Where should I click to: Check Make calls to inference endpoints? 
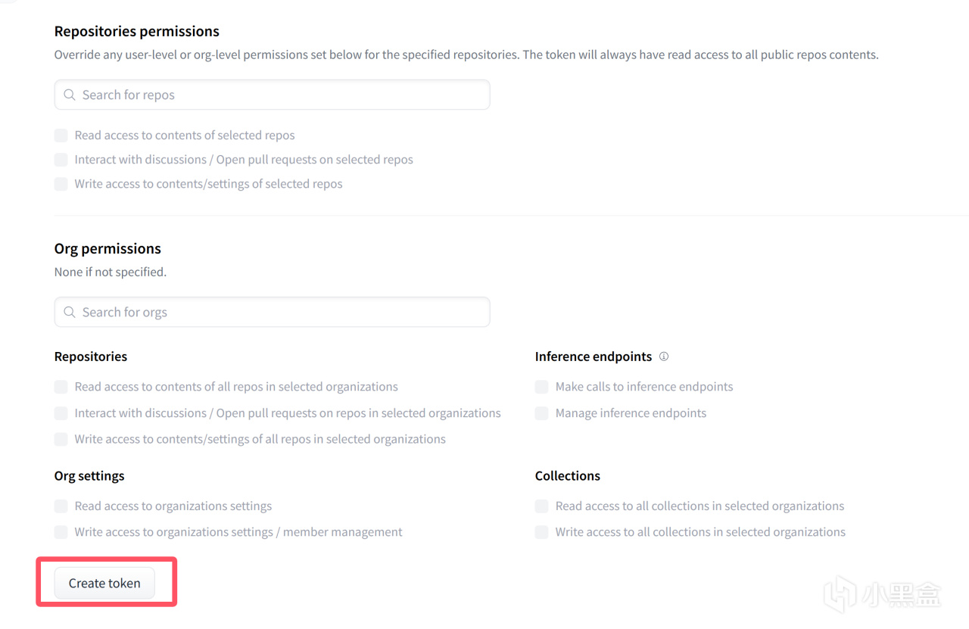pos(542,387)
